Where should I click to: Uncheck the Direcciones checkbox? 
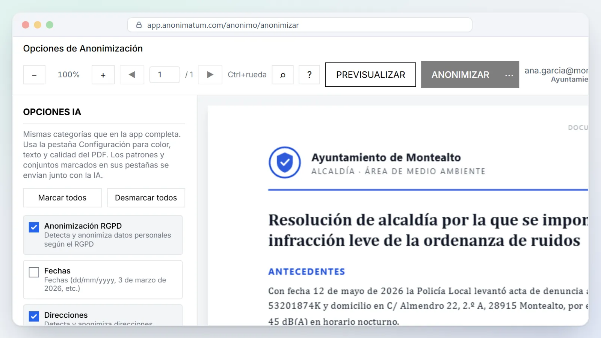pos(34,316)
